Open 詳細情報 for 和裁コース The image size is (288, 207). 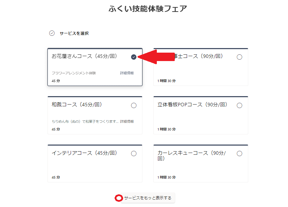tap(127, 121)
